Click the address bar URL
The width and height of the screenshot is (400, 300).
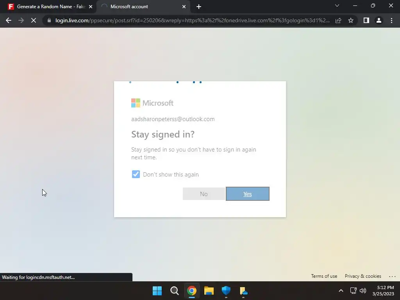[x=192, y=20]
